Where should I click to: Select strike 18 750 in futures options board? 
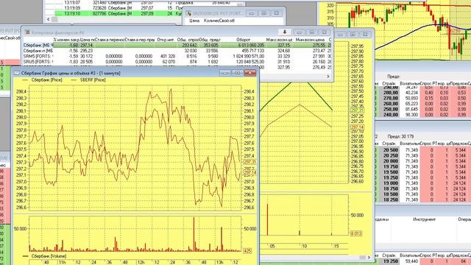pyautogui.click(x=391, y=188)
